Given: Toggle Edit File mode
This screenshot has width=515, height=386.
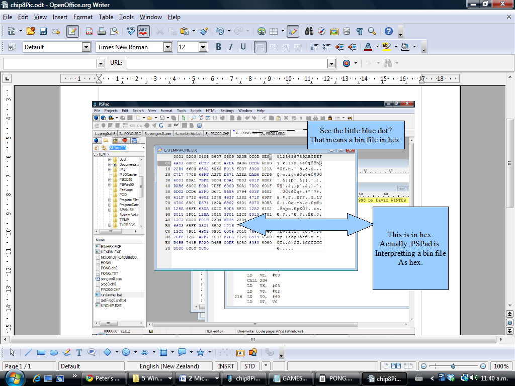Looking at the screenshot, I should click(72, 31).
